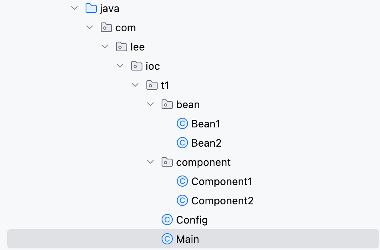This screenshot has width=380, height=250.
Task: Collapse the ioc package chevron
Action: (120, 66)
